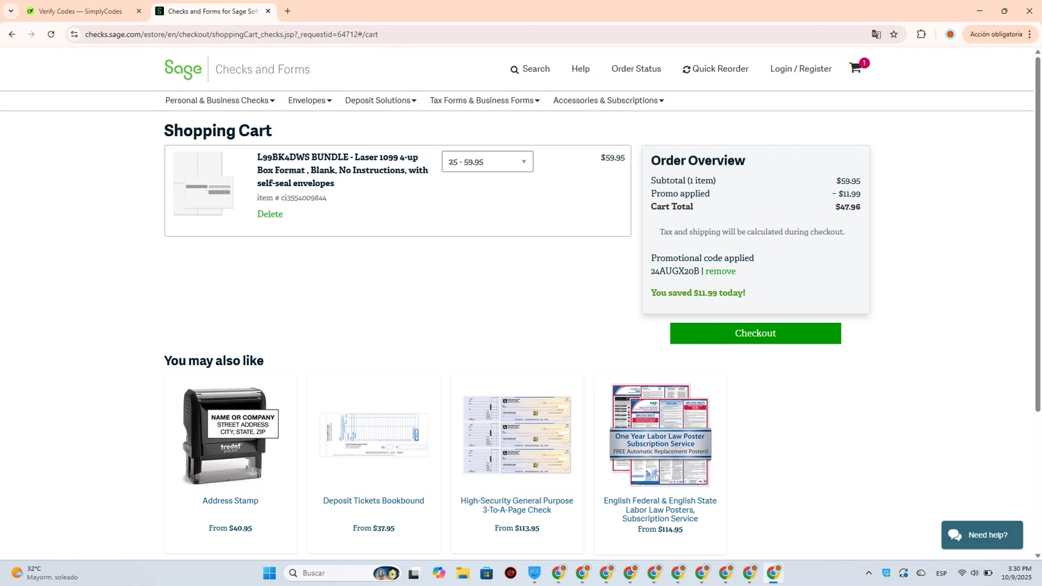This screenshot has width=1042, height=586.
Task: Open the shopping cart icon
Action: 855,68
